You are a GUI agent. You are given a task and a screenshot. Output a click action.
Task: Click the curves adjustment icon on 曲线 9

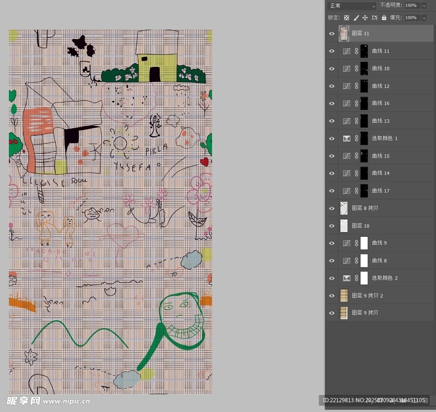point(347,243)
